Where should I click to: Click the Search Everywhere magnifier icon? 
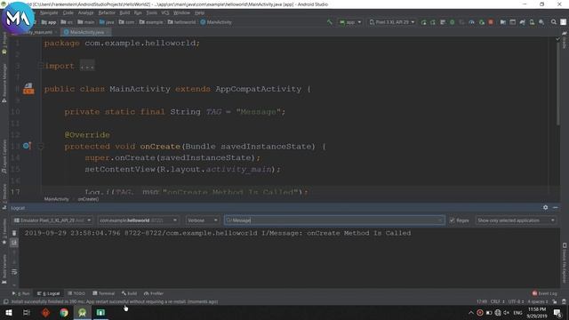[x=553, y=22]
